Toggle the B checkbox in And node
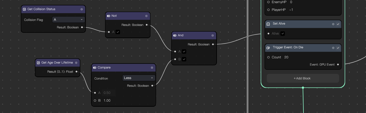Image resolution: width=366 pixels, height=113 pixels. tap(184, 59)
